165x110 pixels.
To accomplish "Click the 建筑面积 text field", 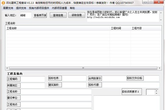I will coord(74,85).
